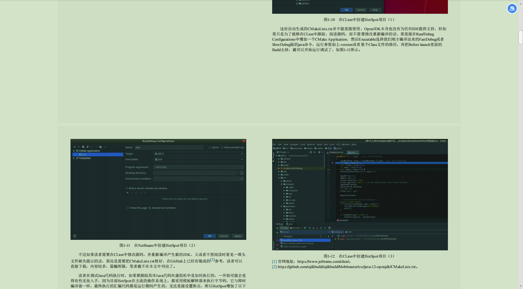Screen dimensions: 523x289
Task: Select the JavaMain java.c:395 frame
Action: tap(305, 240)
